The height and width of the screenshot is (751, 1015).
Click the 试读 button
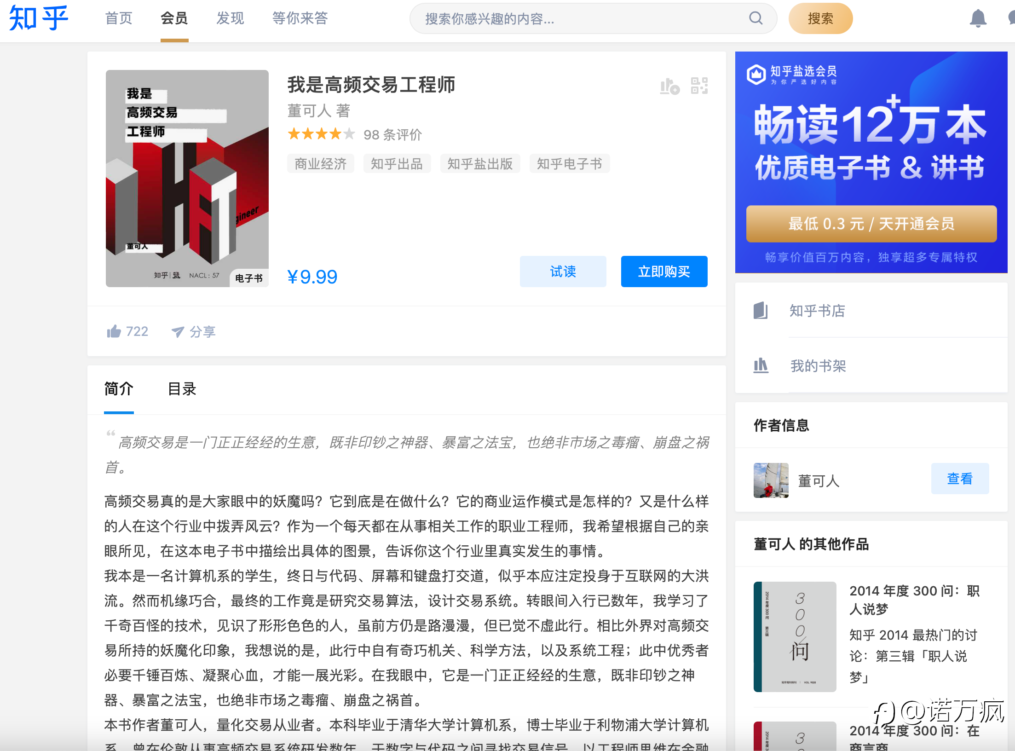pos(563,272)
